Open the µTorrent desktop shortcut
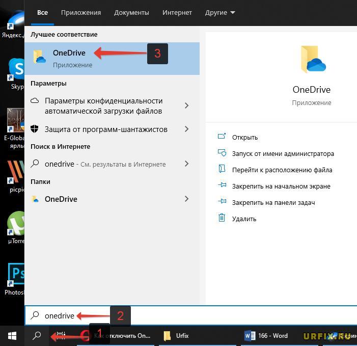Screen dimensions: 357x346 pos(15,228)
